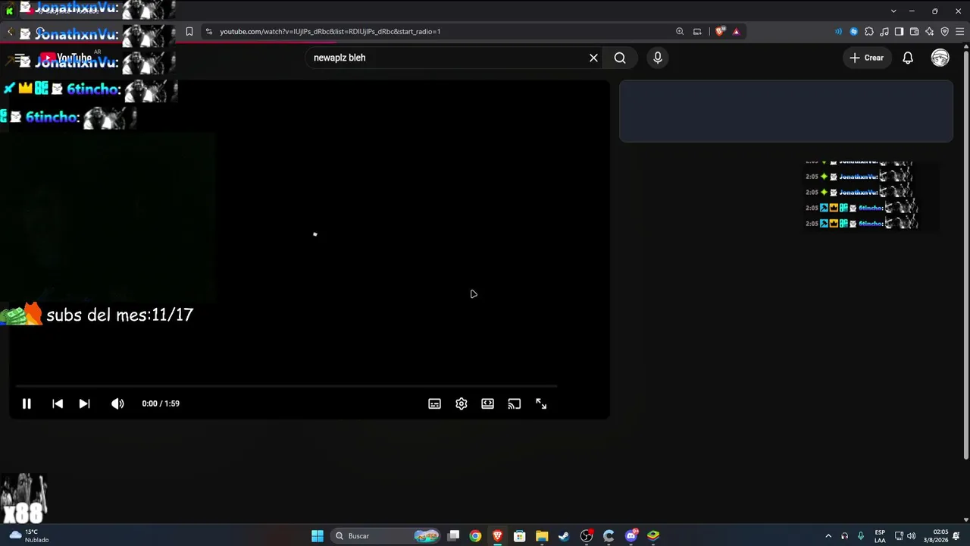This screenshot has height=546, width=970.
Task: Open Discord from the taskbar
Action: pyautogui.click(x=631, y=536)
